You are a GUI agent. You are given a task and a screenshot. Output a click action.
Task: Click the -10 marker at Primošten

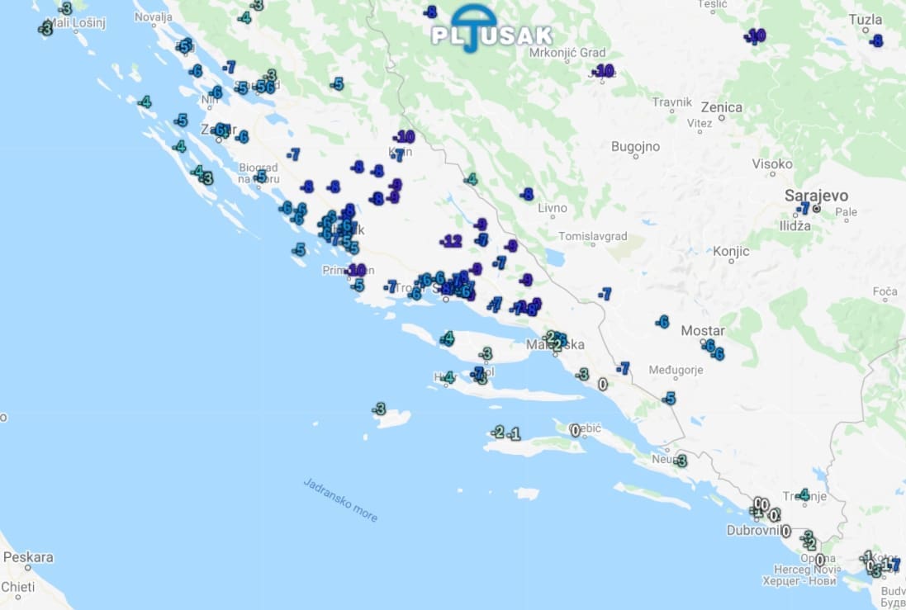point(356,270)
